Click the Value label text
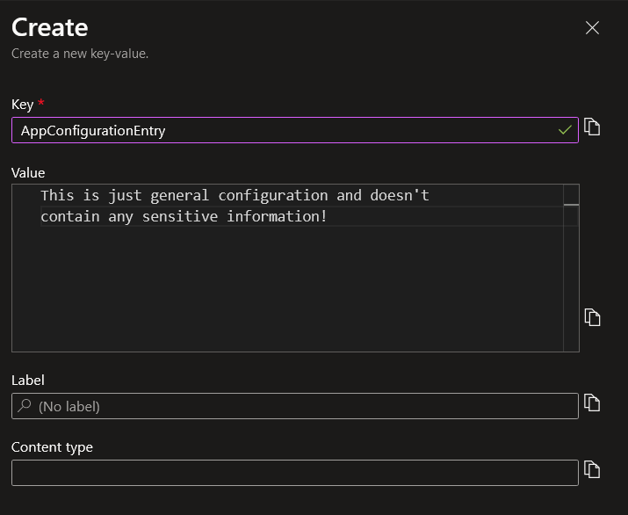 pos(28,173)
